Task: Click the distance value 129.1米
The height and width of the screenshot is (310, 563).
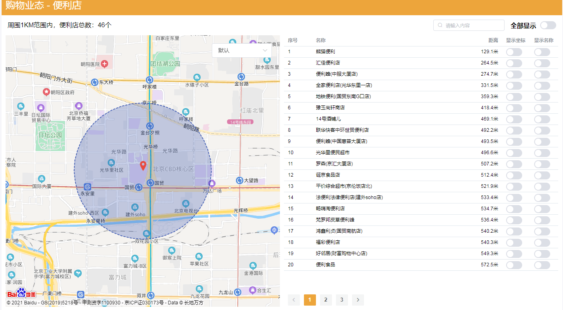Action: [x=490, y=52]
